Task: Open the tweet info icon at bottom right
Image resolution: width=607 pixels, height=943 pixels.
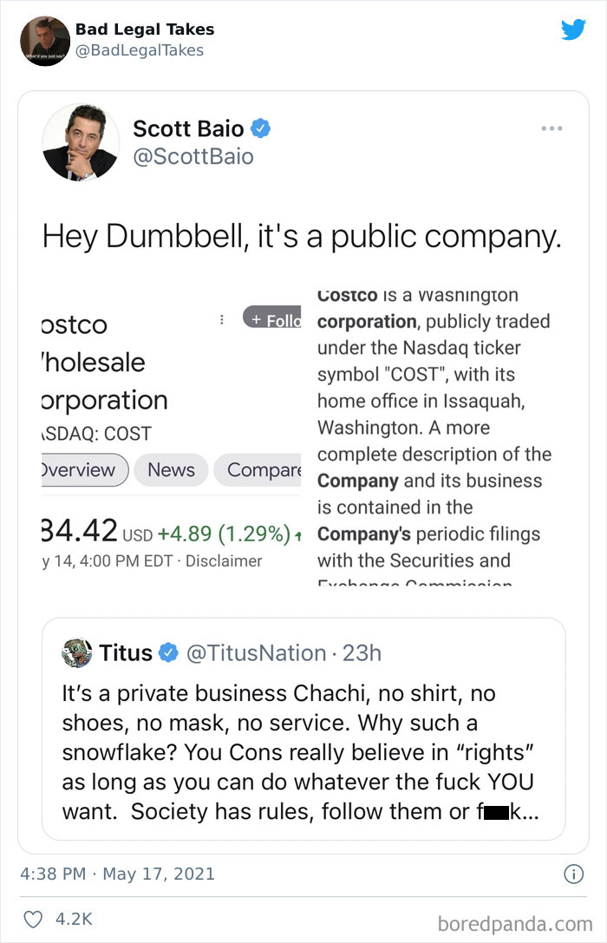Action: [574, 875]
